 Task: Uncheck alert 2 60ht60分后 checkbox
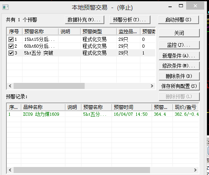[x=11, y=46]
